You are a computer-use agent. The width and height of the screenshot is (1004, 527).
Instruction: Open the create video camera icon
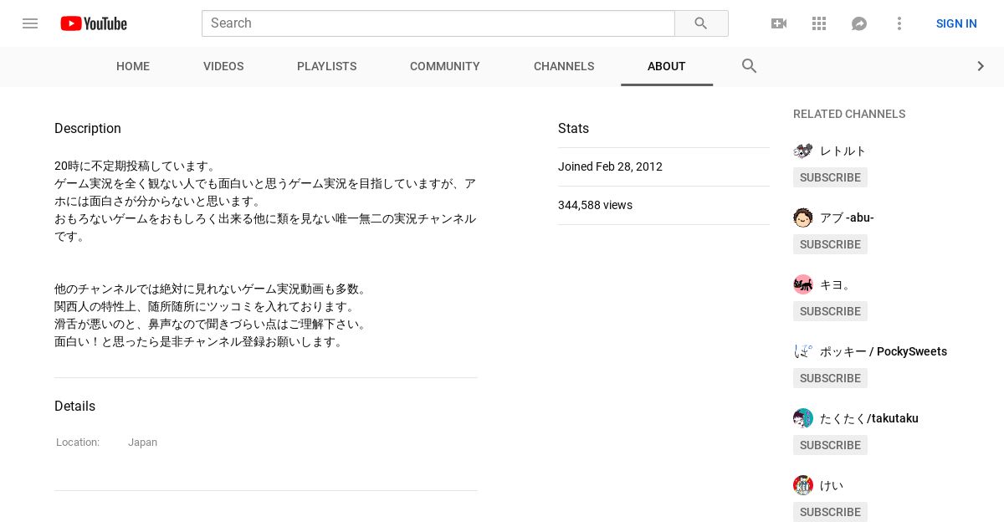[779, 23]
